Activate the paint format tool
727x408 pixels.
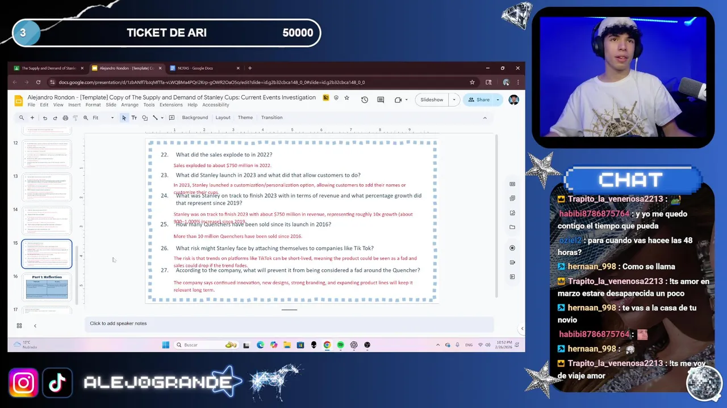click(x=75, y=118)
